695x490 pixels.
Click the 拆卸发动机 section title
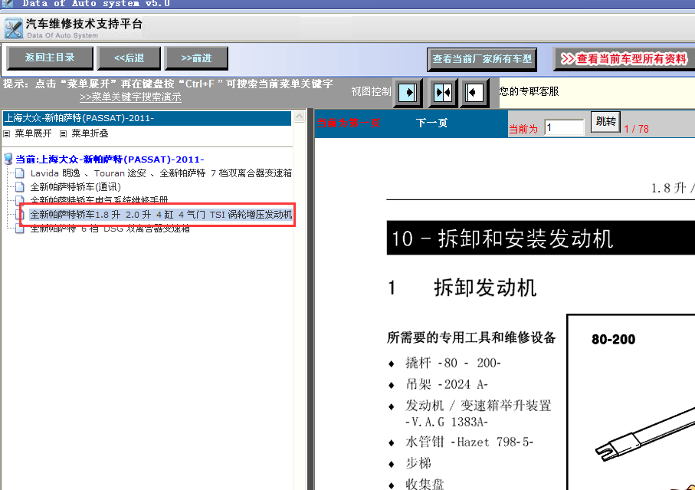tap(485, 288)
